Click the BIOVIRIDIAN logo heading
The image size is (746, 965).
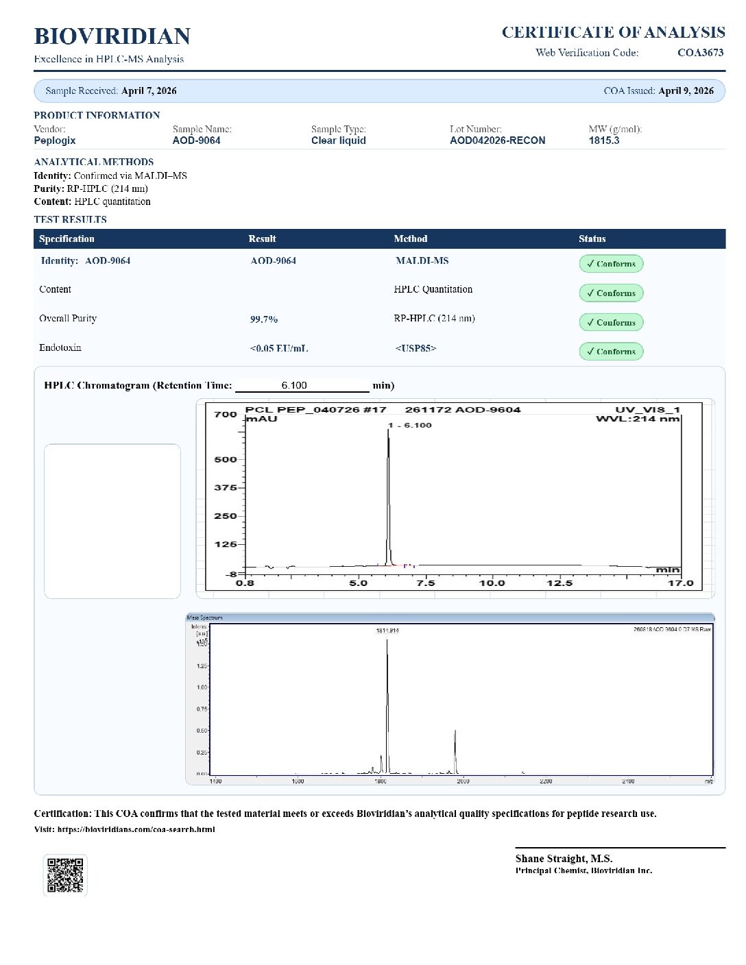(x=112, y=36)
